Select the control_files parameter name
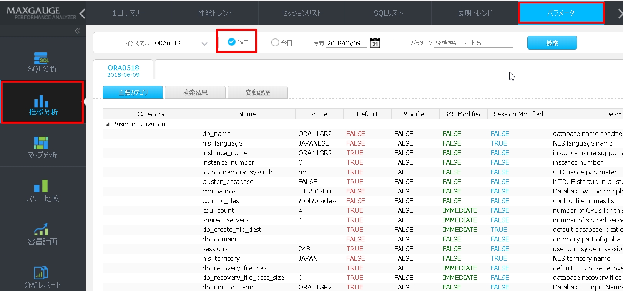This screenshot has width=623, height=291. coord(221,201)
